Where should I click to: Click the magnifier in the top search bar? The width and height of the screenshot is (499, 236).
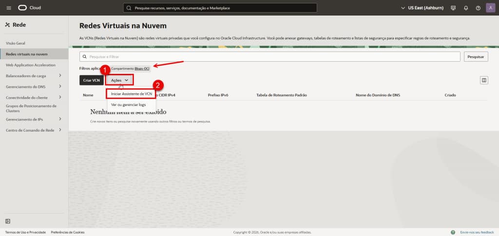[129, 8]
